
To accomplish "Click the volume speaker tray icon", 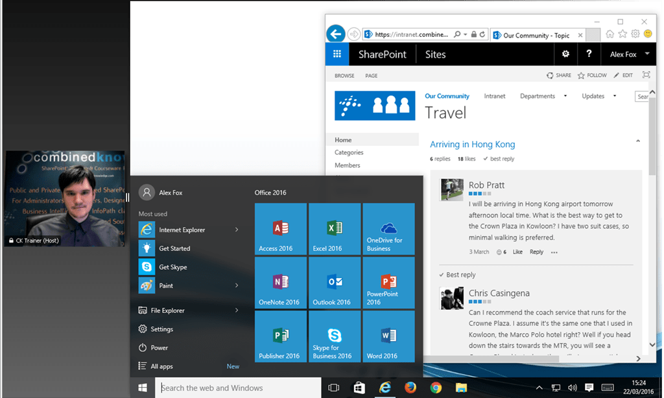I will pyautogui.click(x=572, y=388).
